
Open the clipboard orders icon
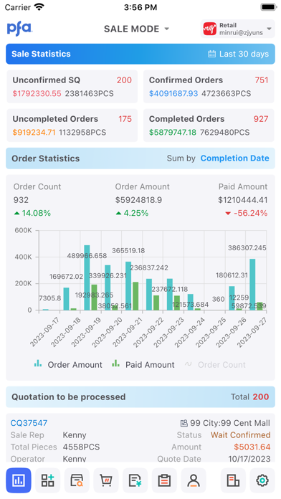[165, 480]
